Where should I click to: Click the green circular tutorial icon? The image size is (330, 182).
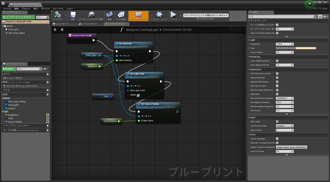(309, 4)
